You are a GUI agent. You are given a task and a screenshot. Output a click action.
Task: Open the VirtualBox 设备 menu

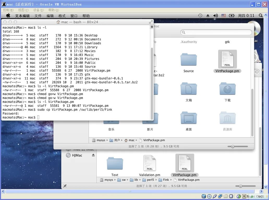pos(38,10)
